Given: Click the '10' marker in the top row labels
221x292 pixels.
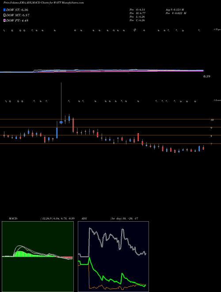Looking at the screenshot, I should (135, 30).
